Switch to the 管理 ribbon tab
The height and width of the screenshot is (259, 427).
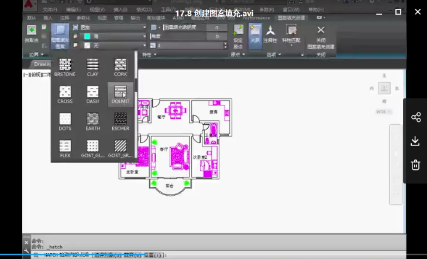[x=119, y=18]
